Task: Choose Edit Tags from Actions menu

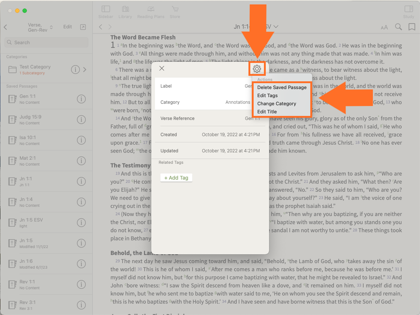Action: pyautogui.click(x=282, y=96)
